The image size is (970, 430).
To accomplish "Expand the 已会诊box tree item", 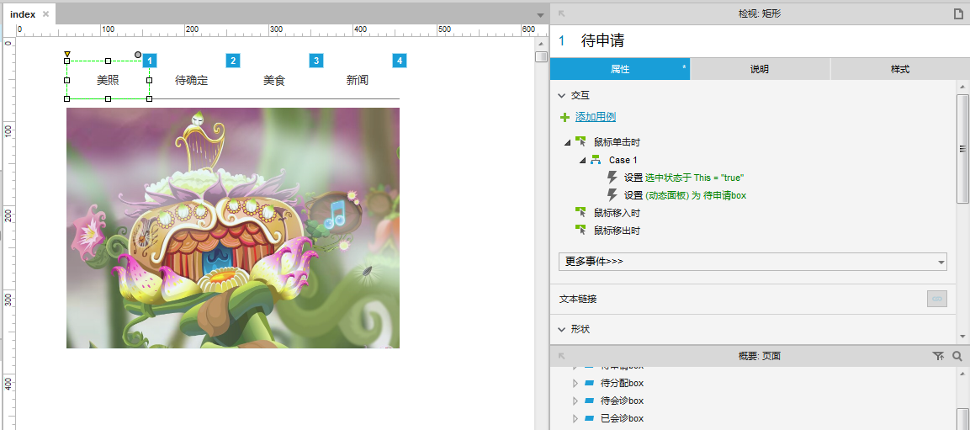I will pyautogui.click(x=575, y=419).
